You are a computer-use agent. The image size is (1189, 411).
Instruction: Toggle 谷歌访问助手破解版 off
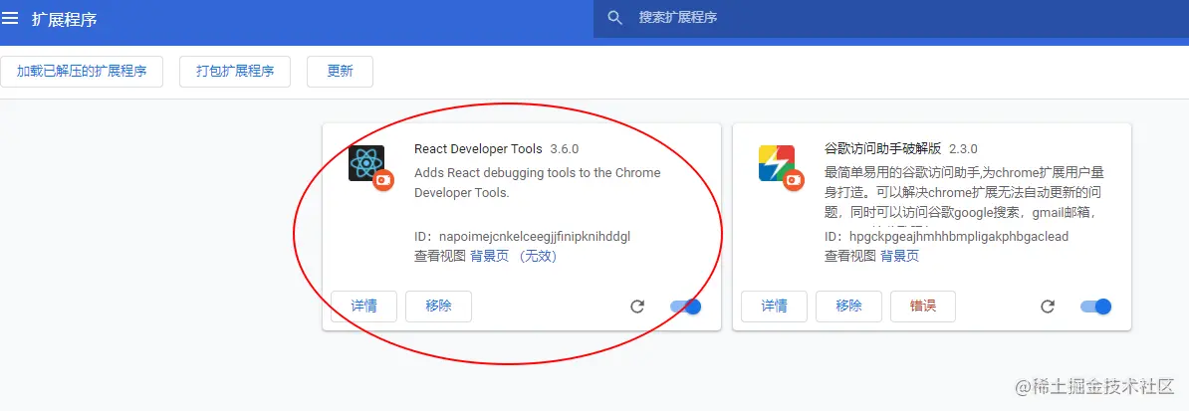(x=1095, y=307)
